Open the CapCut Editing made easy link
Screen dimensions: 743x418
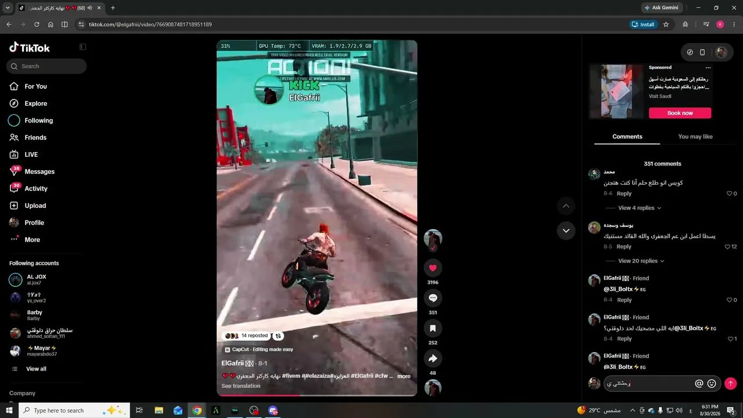(259, 349)
